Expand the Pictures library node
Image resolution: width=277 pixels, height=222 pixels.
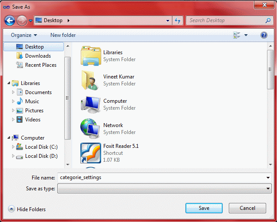click(x=13, y=111)
